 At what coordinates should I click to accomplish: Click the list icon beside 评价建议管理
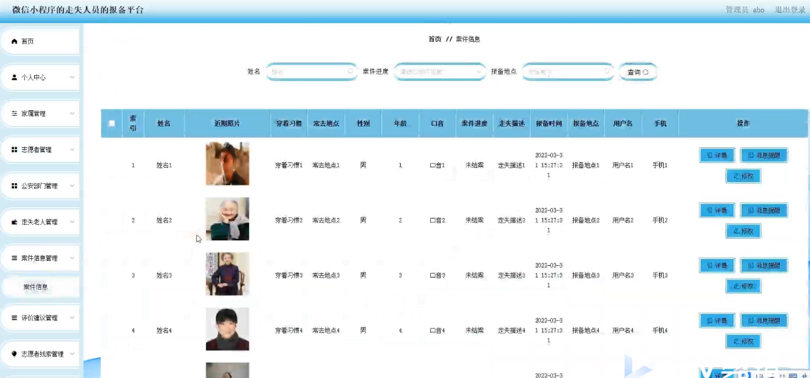14,318
